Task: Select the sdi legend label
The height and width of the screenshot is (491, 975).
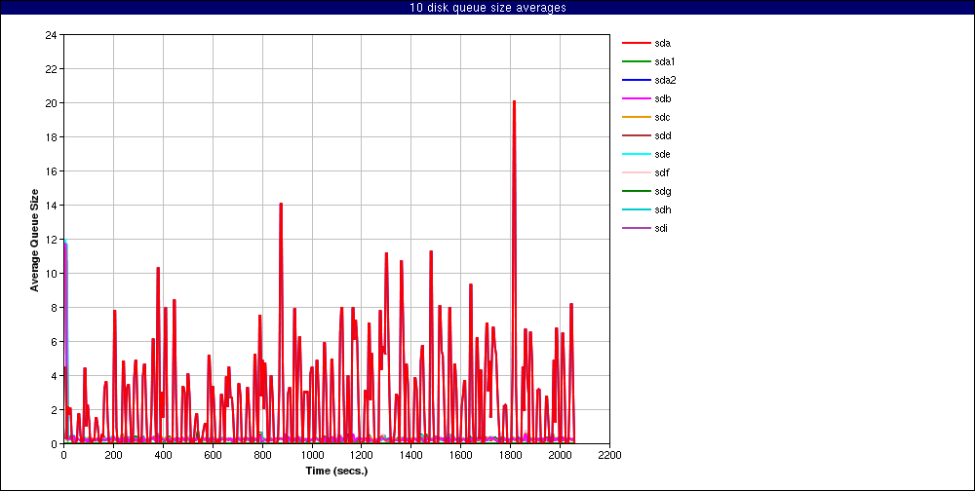Action: [661, 229]
